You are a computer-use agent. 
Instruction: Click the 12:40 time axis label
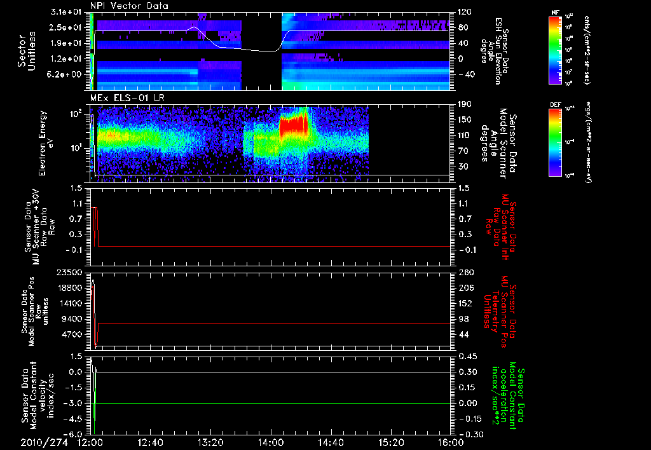tap(150, 442)
